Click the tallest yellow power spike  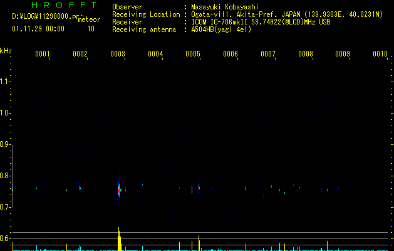pos(119,239)
